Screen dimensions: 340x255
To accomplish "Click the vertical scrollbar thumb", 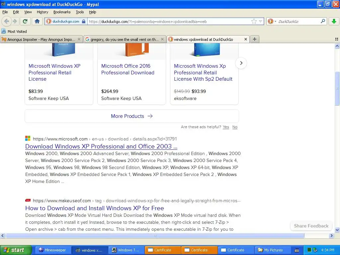I will [x=337, y=88].
